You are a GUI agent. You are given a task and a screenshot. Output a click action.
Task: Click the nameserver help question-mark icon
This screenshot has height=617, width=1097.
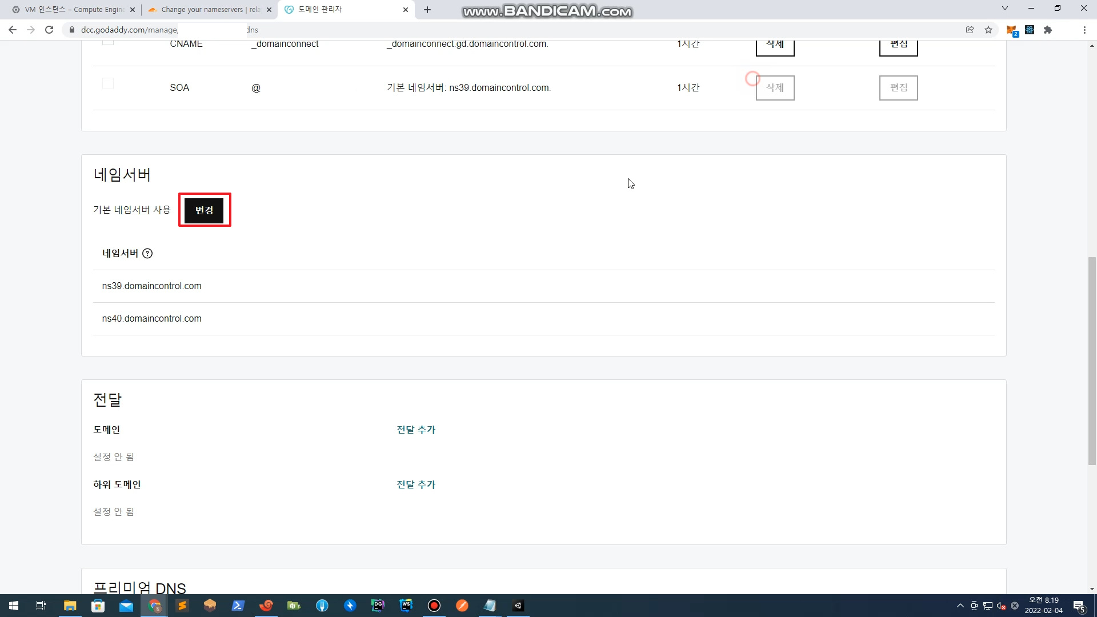(147, 254)
